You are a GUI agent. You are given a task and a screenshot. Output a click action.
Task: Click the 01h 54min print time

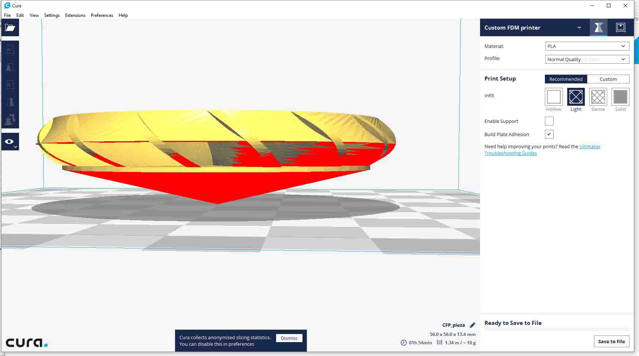pos(420,343)
